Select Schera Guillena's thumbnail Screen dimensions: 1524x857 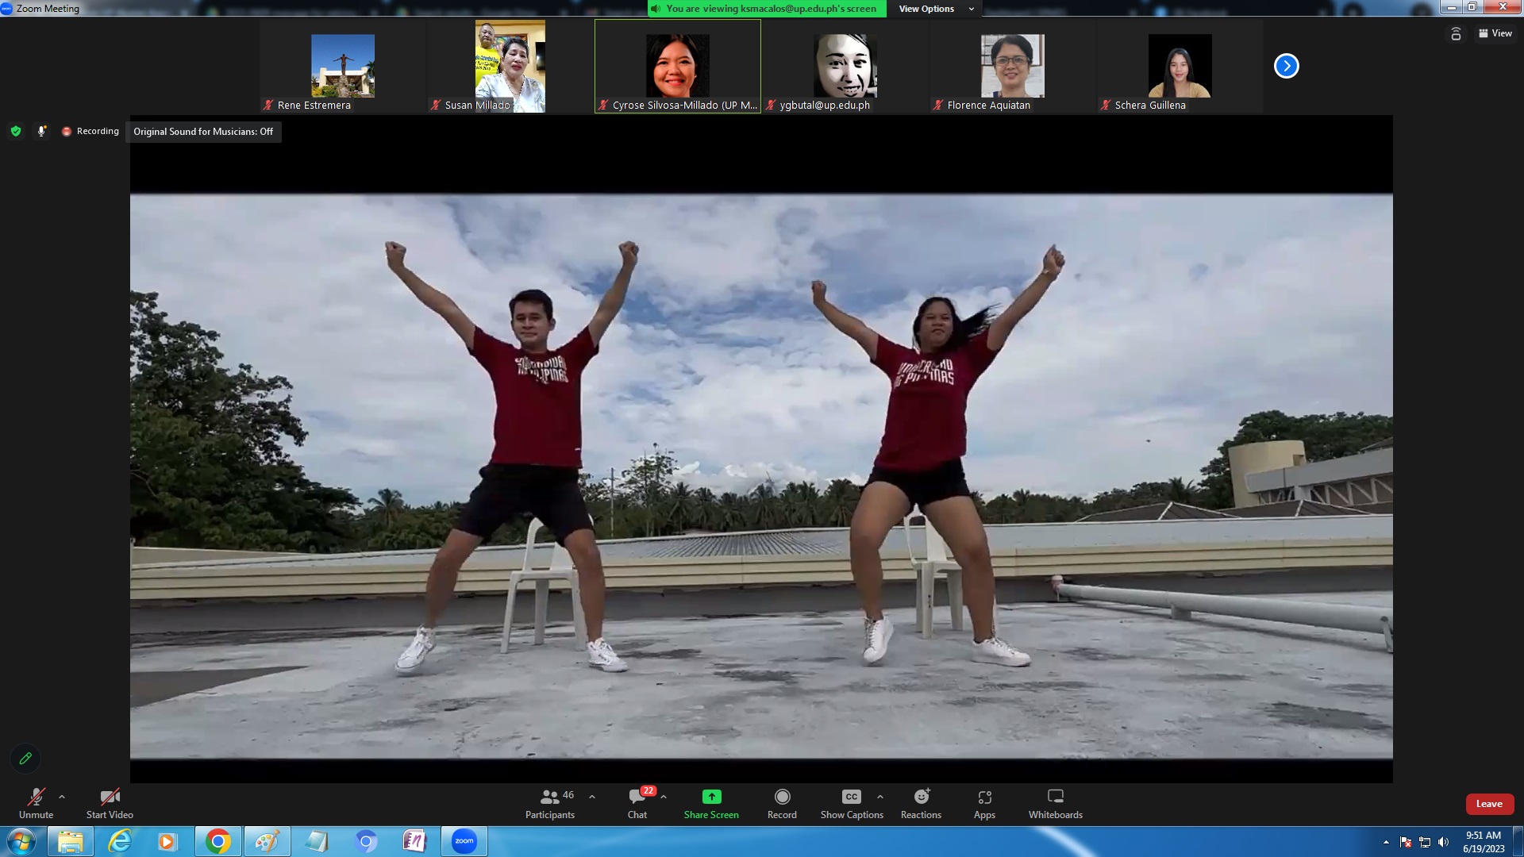click(1180, 67)
